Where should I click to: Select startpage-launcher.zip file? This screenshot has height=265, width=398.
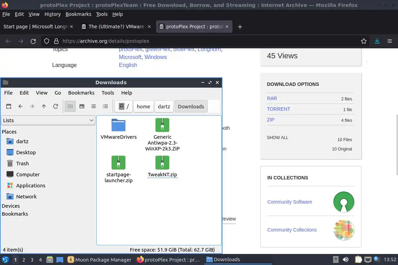coord(119,169)
